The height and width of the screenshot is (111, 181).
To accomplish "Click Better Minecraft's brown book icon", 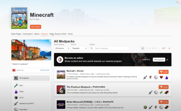I will click(167, 107).
